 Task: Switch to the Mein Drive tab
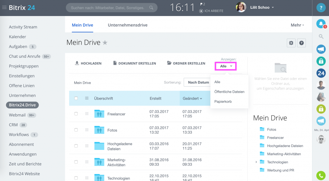83,25
